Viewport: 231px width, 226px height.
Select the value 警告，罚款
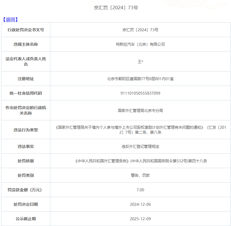[140, 175]
